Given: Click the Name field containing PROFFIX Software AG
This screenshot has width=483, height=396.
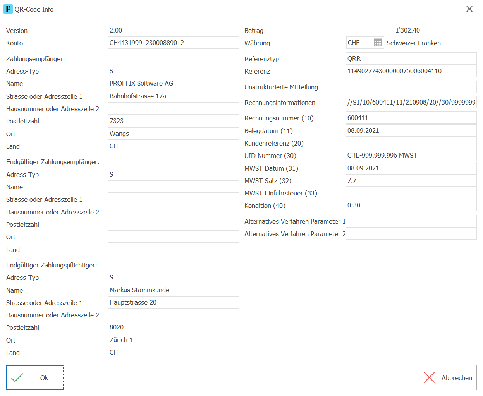Looking at the screenshot, I should coord(174,83).
